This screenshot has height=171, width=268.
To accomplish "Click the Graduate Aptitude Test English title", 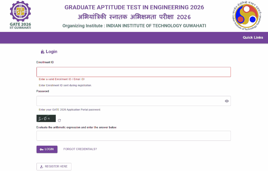I will [x=134, y=7].
